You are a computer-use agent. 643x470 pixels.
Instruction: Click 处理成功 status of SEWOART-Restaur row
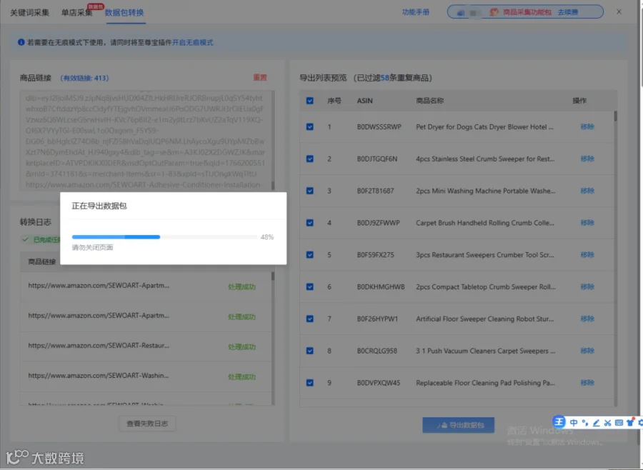click(x=241, y=346)
